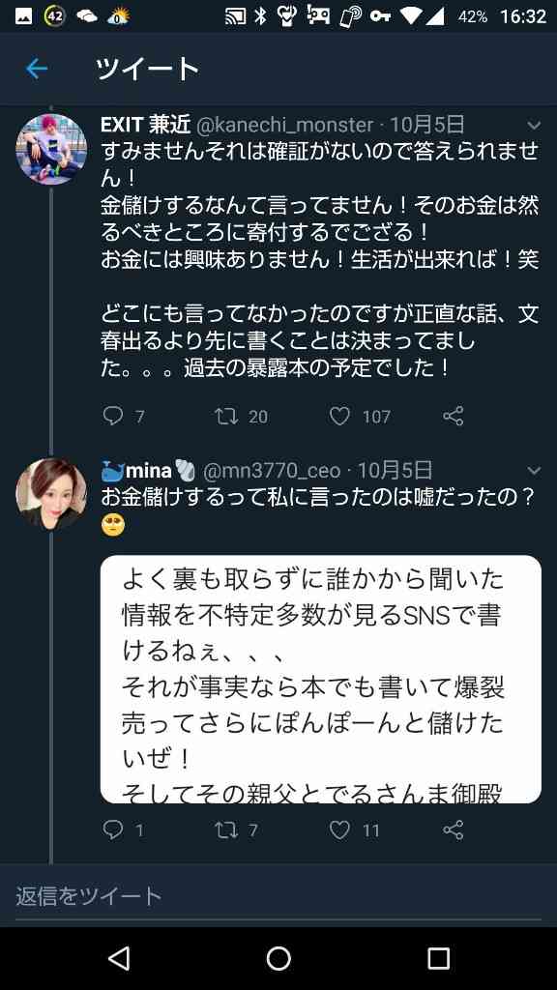View mina's profile picture

(51, 494)
